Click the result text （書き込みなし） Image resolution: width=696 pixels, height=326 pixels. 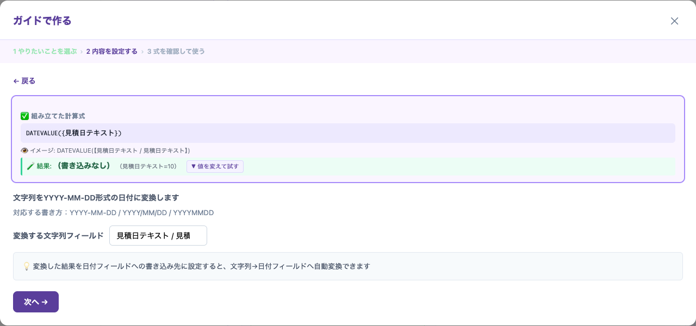[x=83, y=166]
